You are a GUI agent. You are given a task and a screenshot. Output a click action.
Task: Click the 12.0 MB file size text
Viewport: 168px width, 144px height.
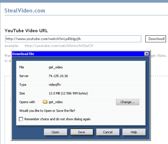click(x=68, y=93)
